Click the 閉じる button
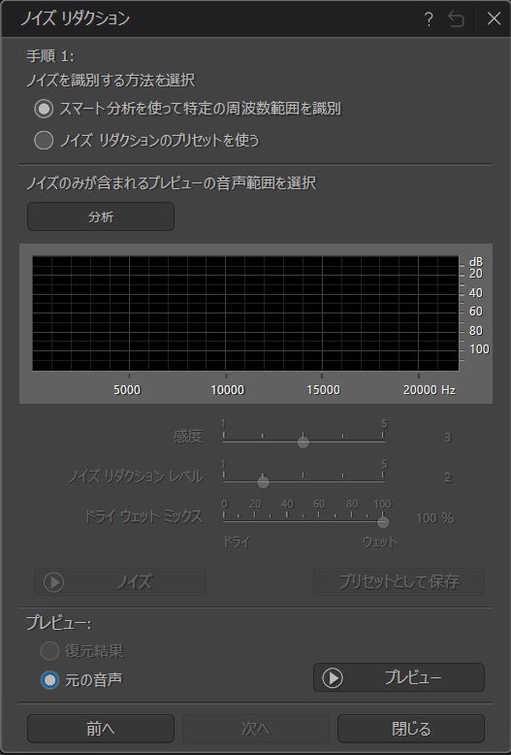The width and height of the screenshot is (511, 755). [411, 729]
